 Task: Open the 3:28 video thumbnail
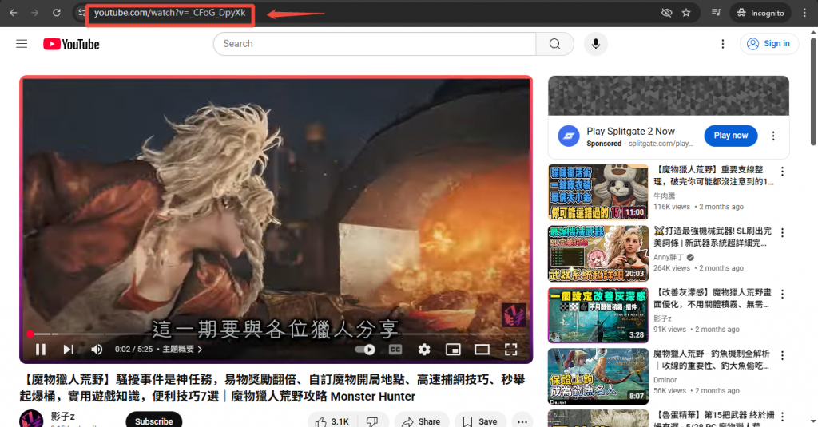click(598, 315)
